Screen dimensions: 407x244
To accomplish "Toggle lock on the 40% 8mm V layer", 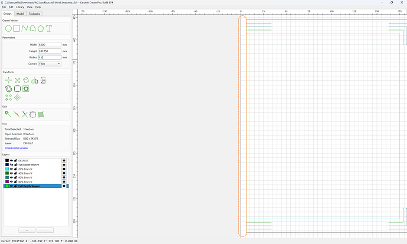I will 15,173.
